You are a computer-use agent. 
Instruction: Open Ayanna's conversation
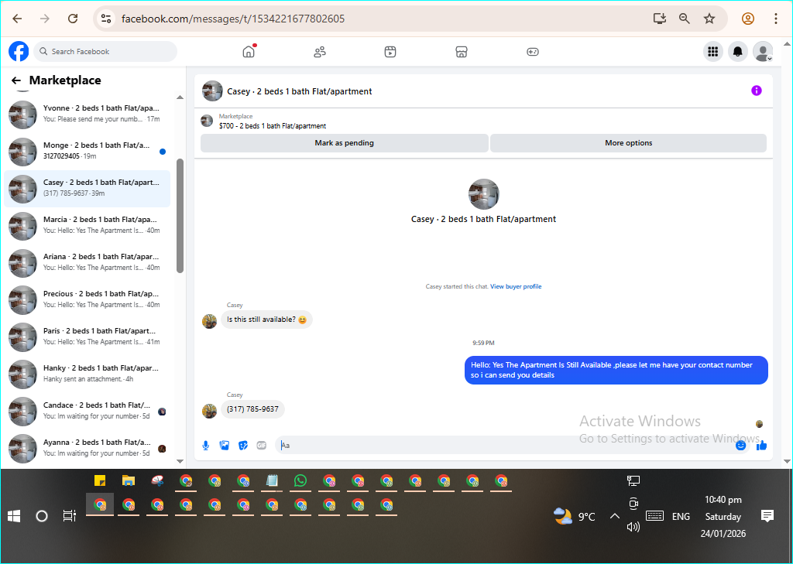(x=87, y=448)
